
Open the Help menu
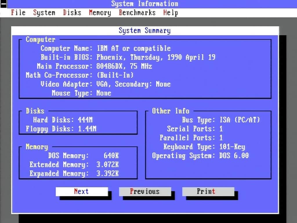pyautogui.click(x=171, y=13)
